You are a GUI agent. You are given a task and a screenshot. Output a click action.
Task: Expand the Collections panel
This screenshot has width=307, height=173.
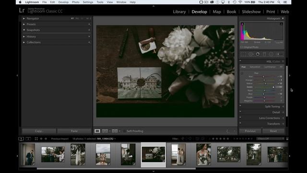point(24,42)
